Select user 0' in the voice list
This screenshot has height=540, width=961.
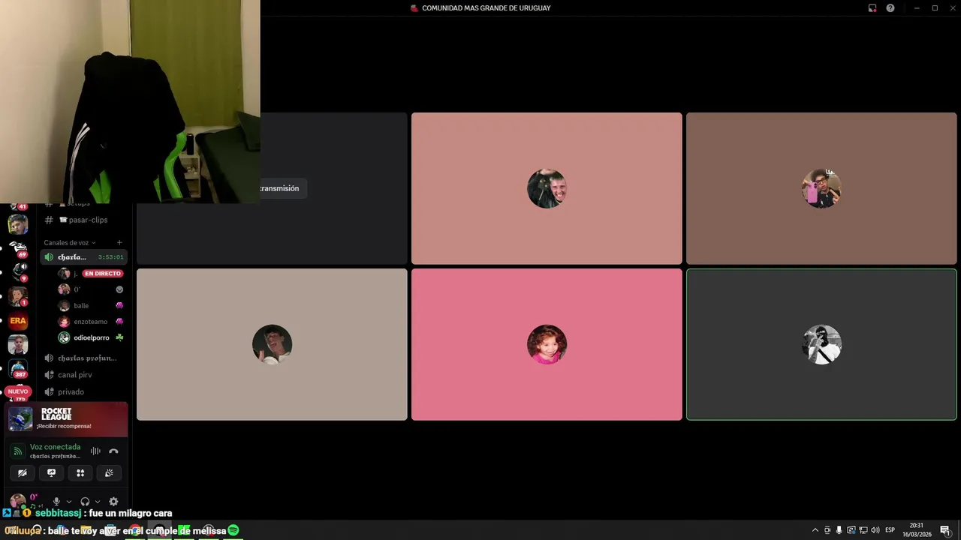point(90,289)
